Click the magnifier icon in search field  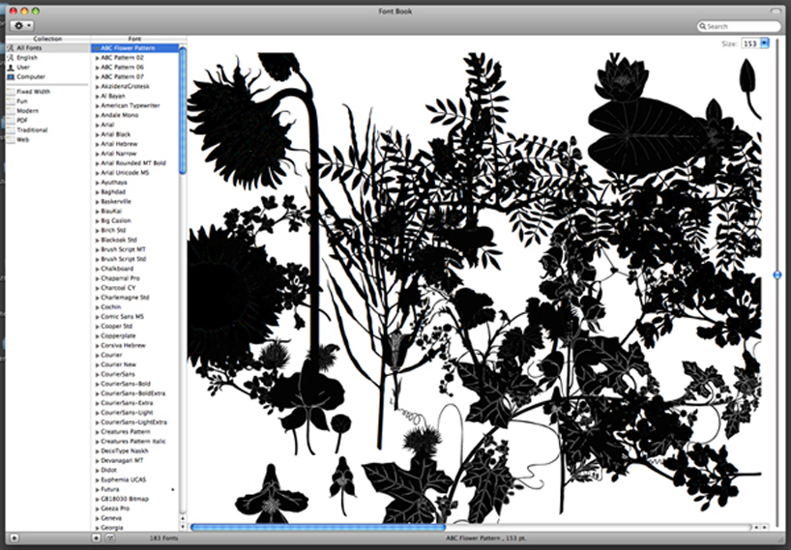(x=704, y=26)
